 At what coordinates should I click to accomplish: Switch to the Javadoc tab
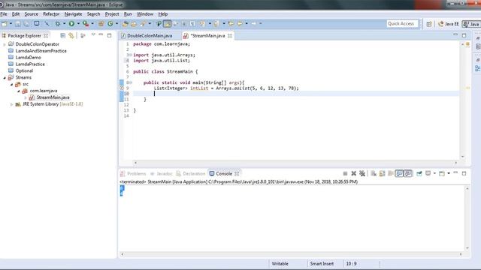click(x=162, y=174)
